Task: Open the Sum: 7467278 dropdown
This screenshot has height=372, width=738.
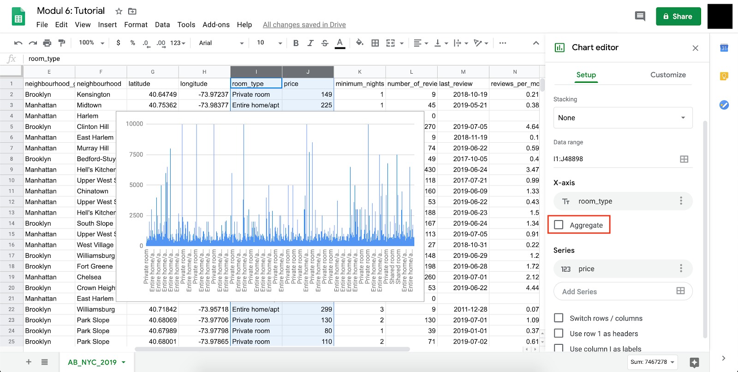Action: pyautogui.click(x=652, y=362)
